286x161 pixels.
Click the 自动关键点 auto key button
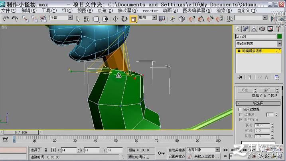point(177,150)
